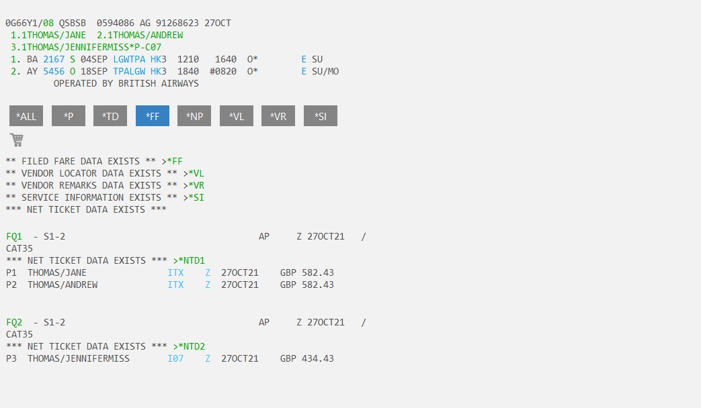Click the E indicator on the SU/MO row

click(304, 71)
